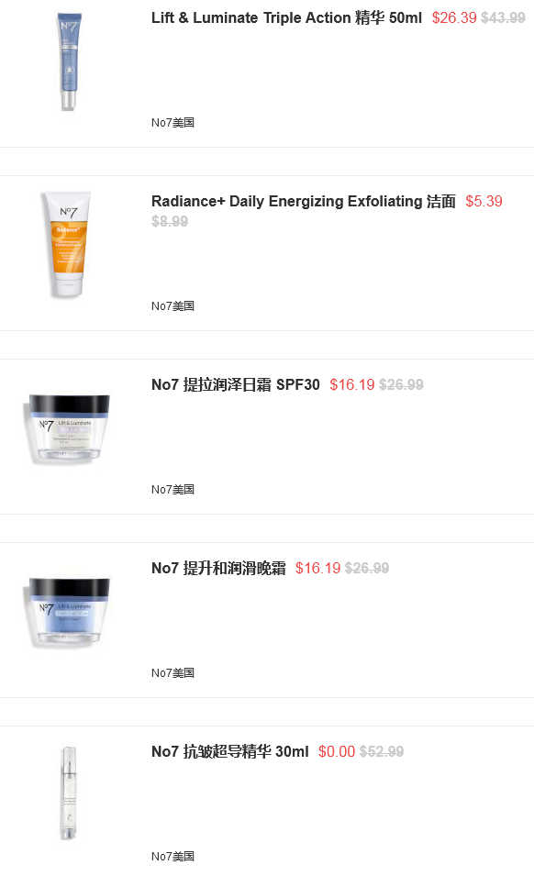Open Radiance+ Daily Energizing Exfoliating 洁面 title
This screenshot has height=876, width=534.
(304, 201)
